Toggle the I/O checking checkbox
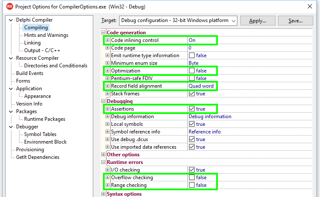The width and height of the screenshot is (320, 197). click(192, 169)
